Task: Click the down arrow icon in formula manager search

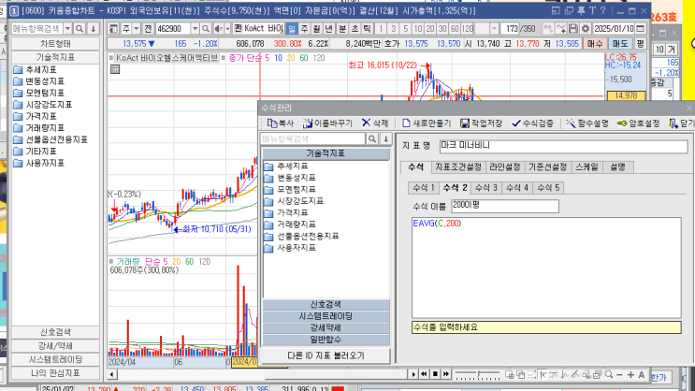Action: (385, 138)
